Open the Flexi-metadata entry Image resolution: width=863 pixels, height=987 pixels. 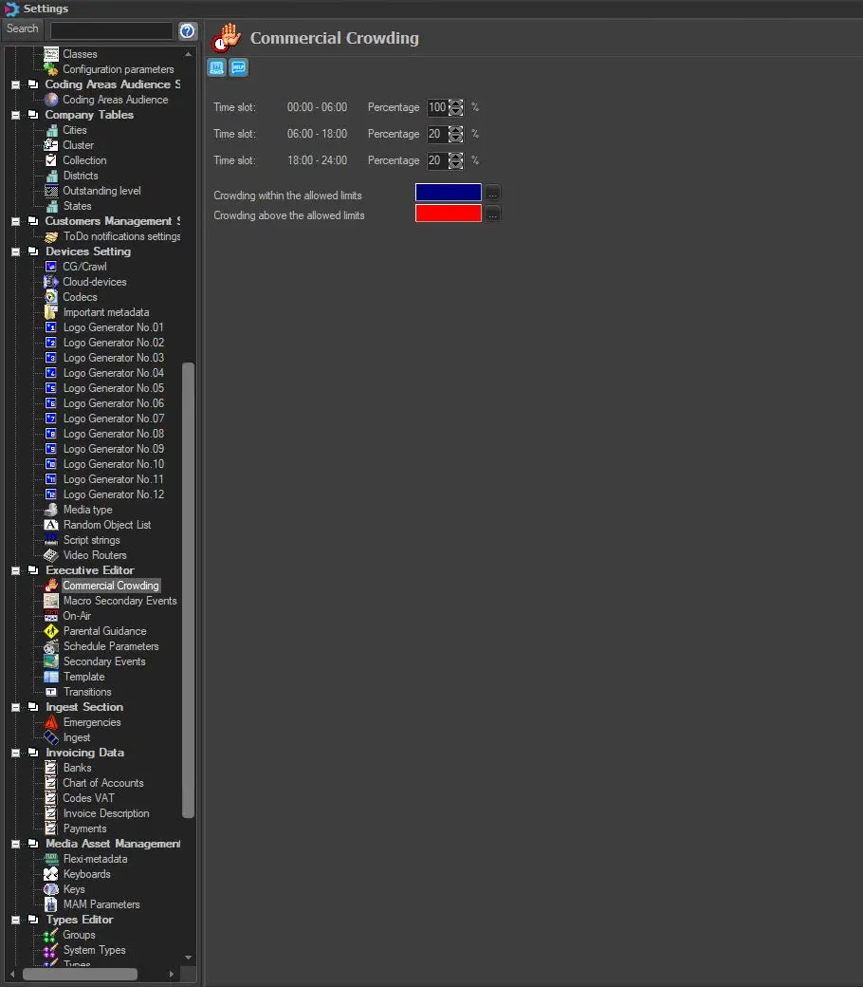point(95,859)
